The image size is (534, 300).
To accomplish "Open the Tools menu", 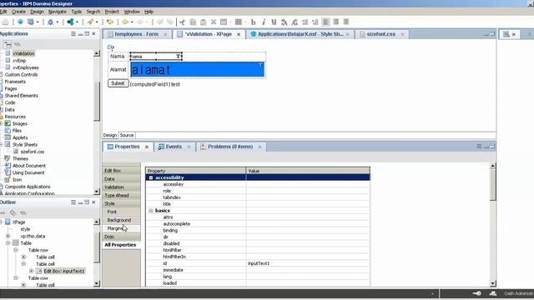I will [x=76, y=12].
